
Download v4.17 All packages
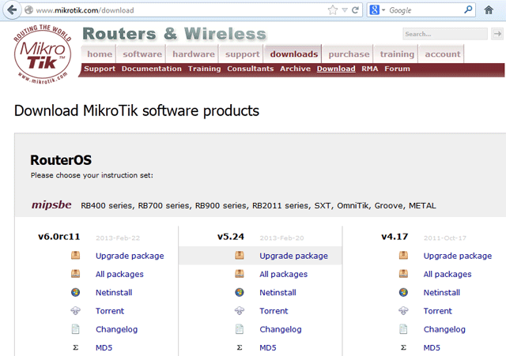click(x=447, y=274)
